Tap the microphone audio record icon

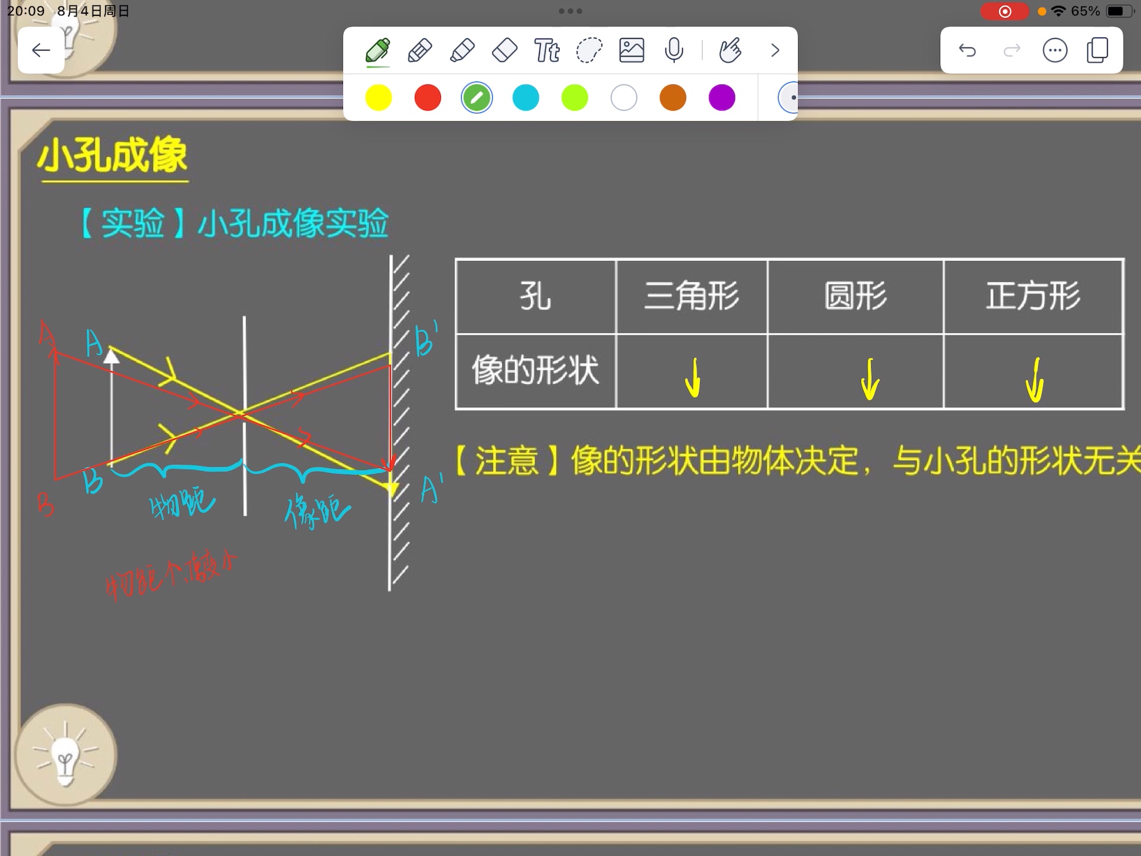(x=674, y=51)
